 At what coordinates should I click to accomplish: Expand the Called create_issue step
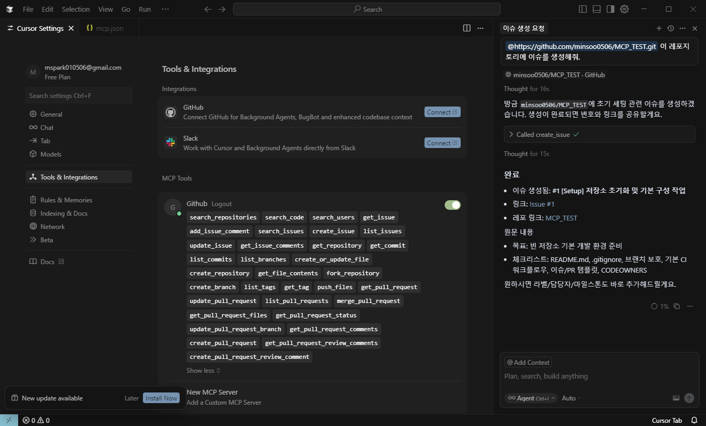pyautogui.click(x=599, y=135)
